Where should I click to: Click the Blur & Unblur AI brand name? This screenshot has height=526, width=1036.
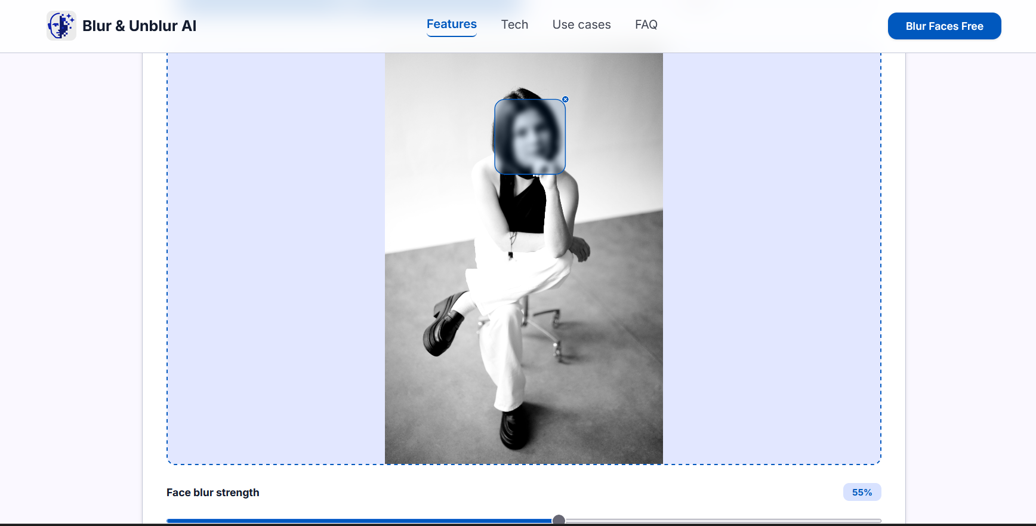139,26
